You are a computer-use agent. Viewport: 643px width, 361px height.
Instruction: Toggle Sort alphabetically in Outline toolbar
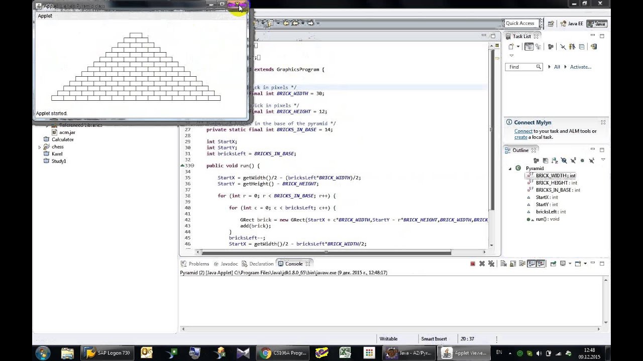(555, 160)
